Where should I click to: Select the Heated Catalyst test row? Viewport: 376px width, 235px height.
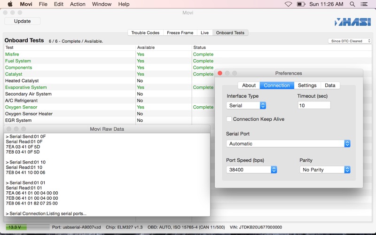click(110, 80)
